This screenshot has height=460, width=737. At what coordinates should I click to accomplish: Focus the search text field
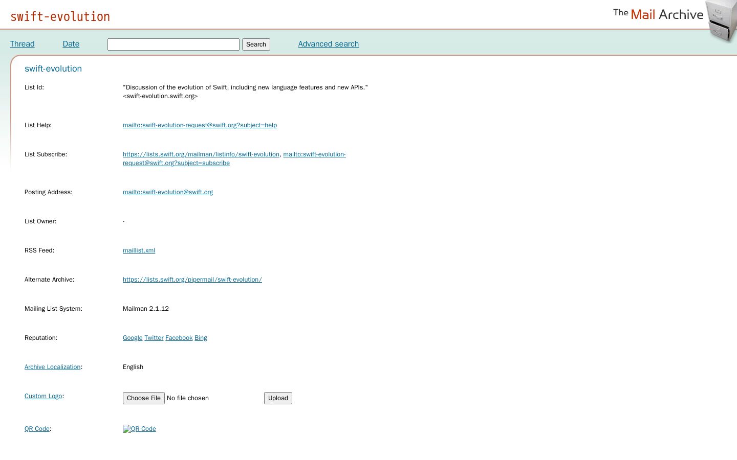(174, 44)
